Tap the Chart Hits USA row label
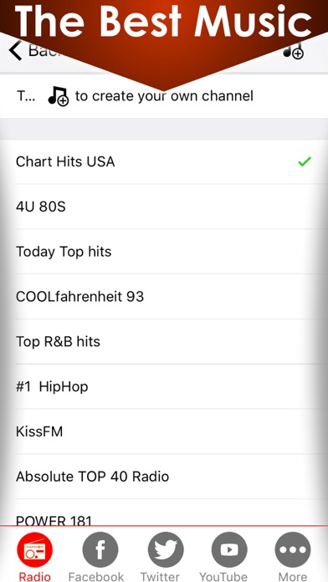Image resolution: width=328 pixels, height=582 pixels. pos(65,162)
